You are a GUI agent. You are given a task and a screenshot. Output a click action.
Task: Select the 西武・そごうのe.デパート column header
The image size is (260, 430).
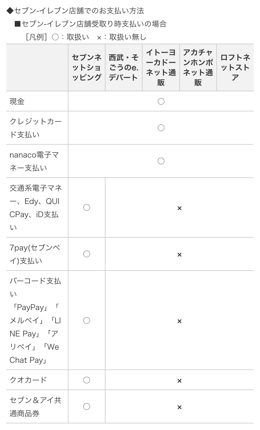[x=124, y=67]
